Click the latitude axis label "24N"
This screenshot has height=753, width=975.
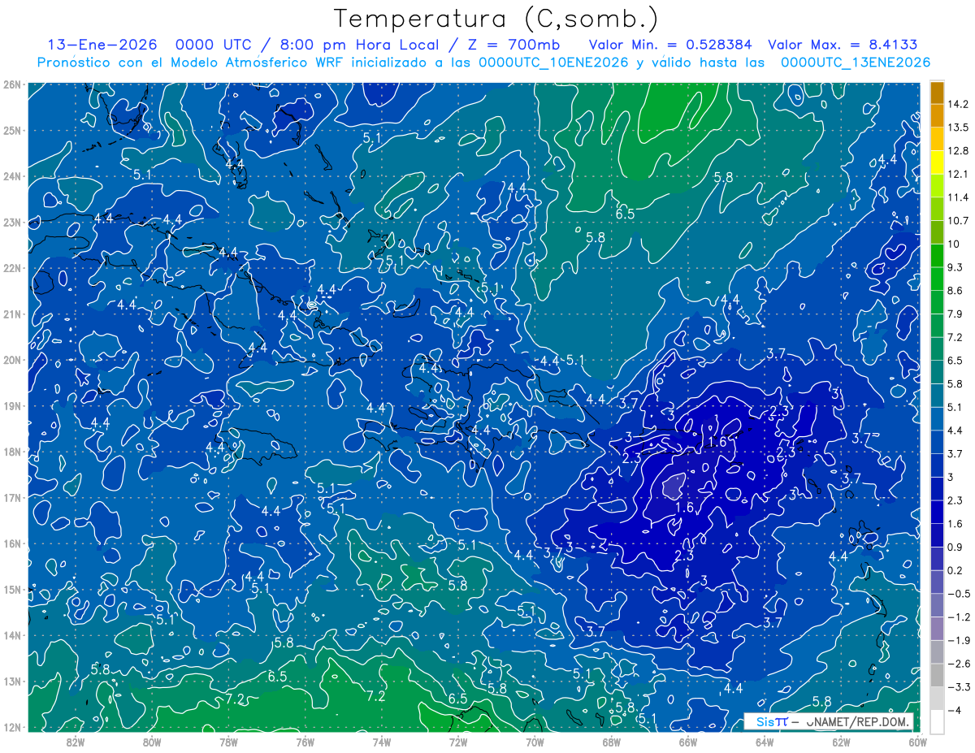point(12,176)
